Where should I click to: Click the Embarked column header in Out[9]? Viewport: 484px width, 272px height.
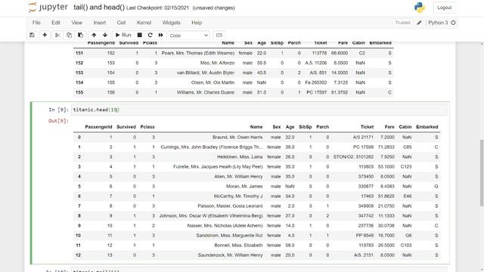[427, 127]
